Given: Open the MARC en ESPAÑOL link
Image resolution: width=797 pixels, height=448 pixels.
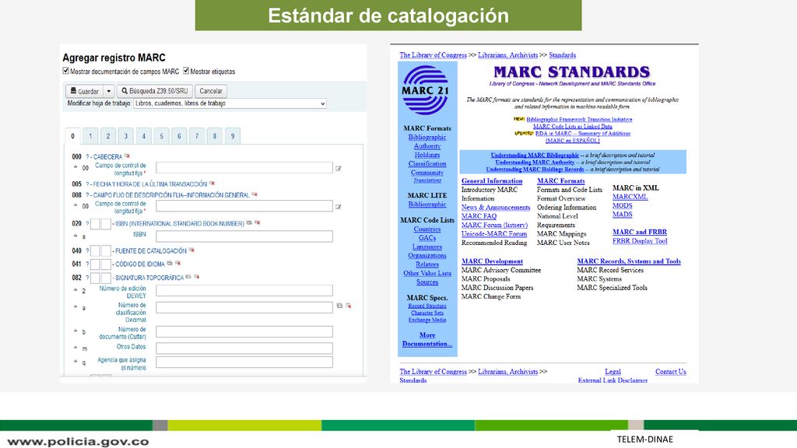Looking at the screenshot, I should click(572, 141).
